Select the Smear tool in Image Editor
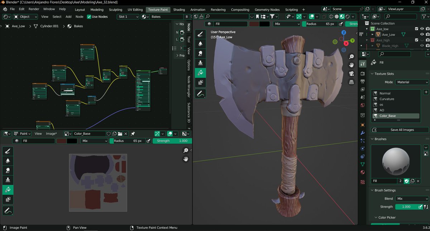The height and width of the screenshot is (231, 430). pyautogui.click(x=8, y=171)
